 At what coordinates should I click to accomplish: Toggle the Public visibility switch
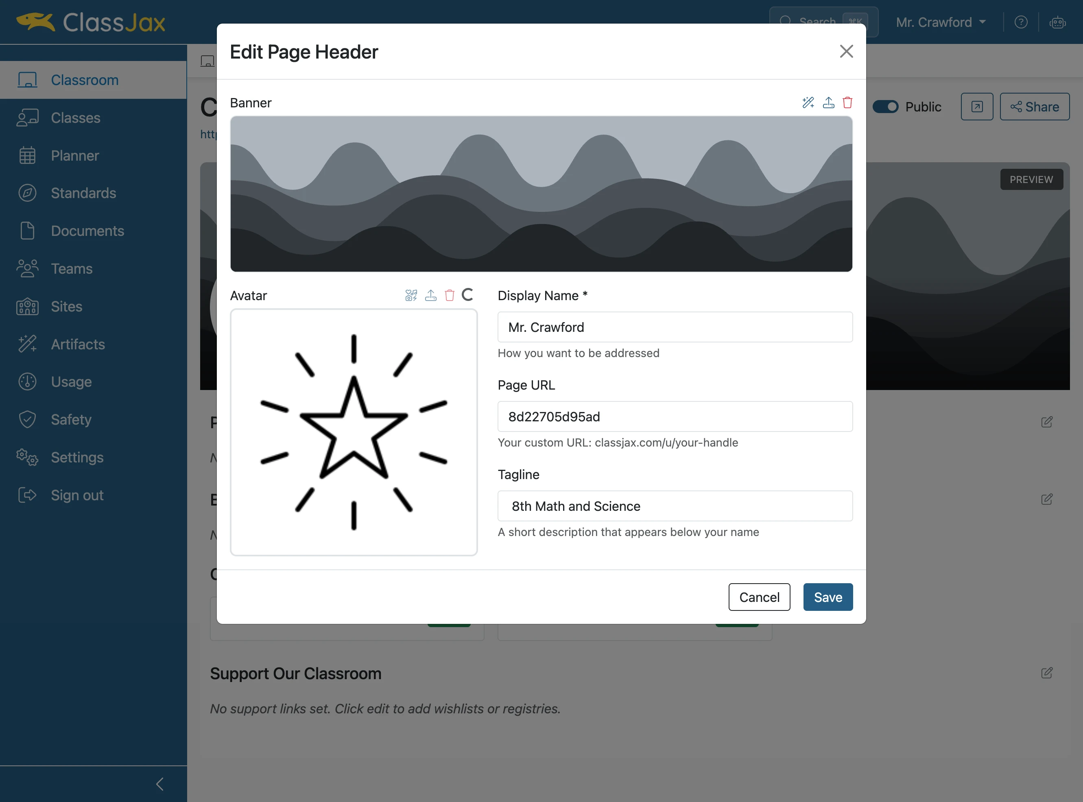point(885,107)
